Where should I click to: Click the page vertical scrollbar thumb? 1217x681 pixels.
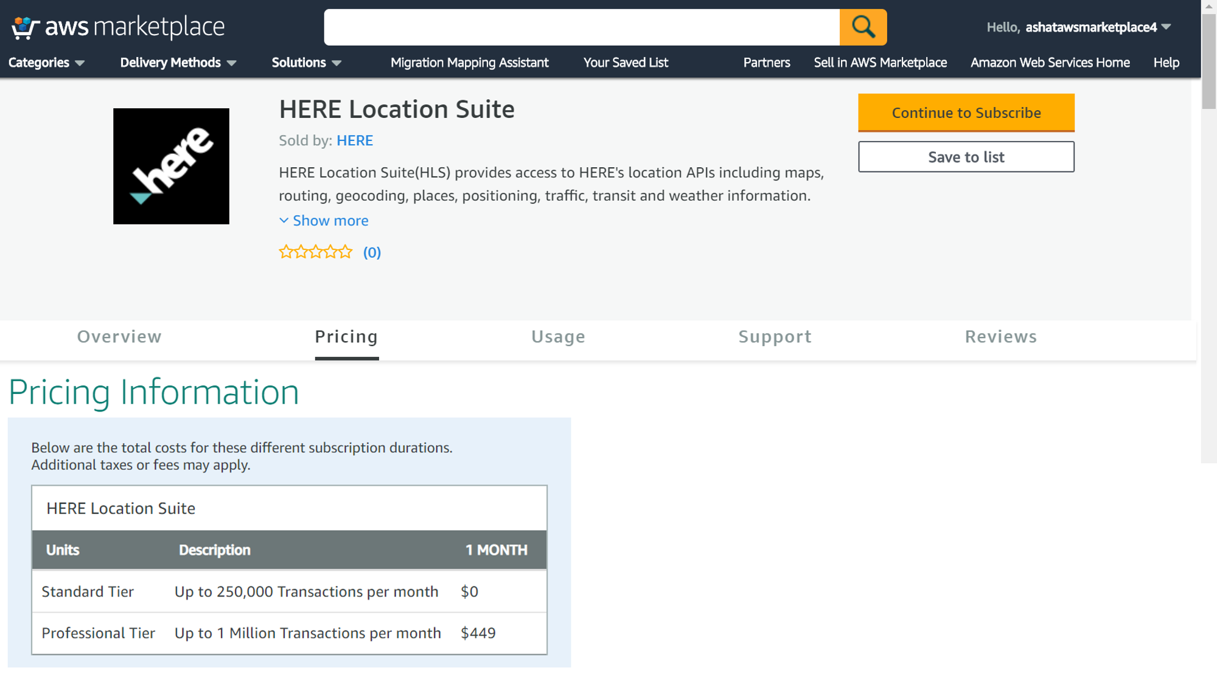tap(1209, 61)
